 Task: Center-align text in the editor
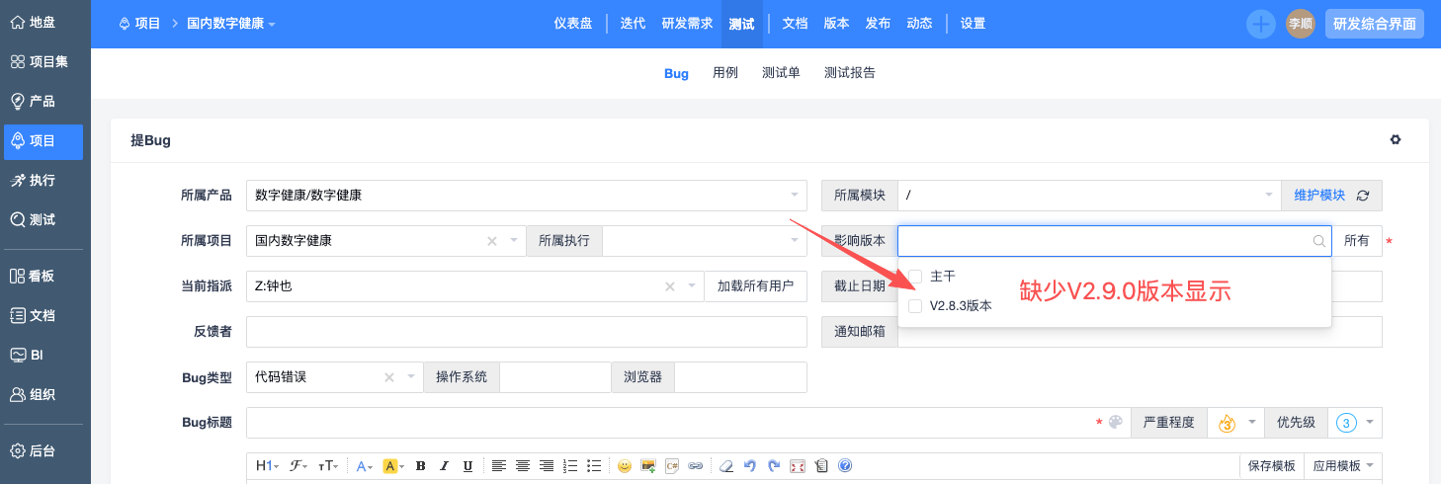(x=523, y=466)
